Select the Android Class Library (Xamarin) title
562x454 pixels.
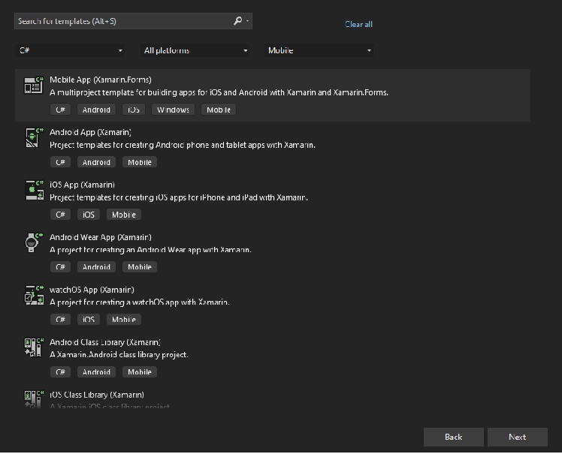tap(105, 342)
